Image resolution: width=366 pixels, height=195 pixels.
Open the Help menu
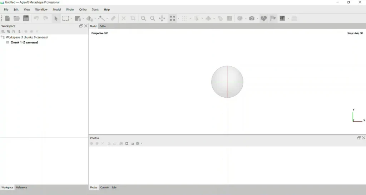(x=107, y=10)
